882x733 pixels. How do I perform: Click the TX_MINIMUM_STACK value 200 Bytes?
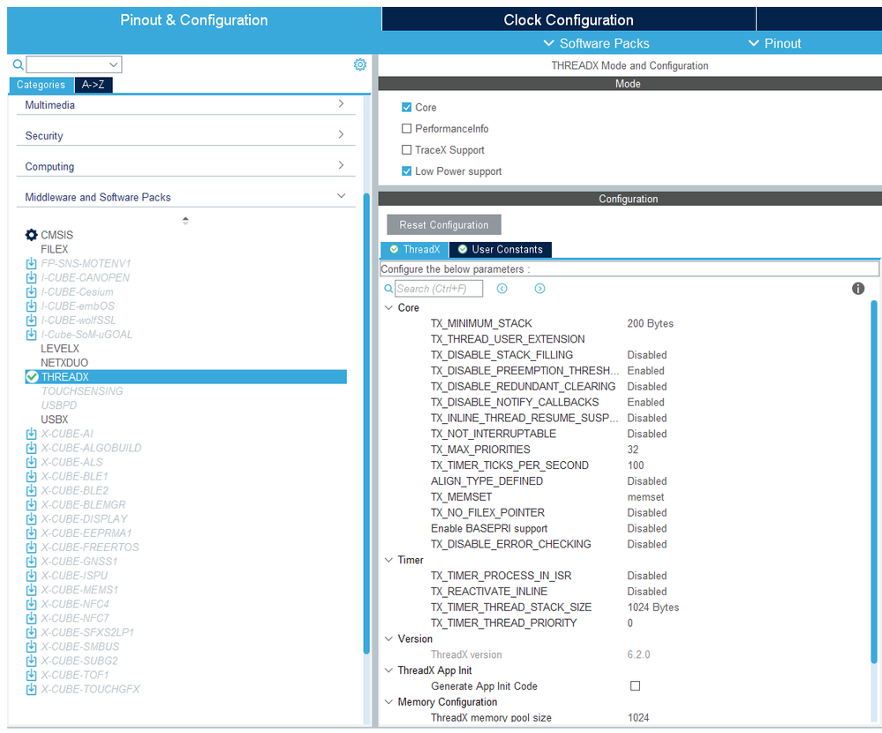pos(651,323)
